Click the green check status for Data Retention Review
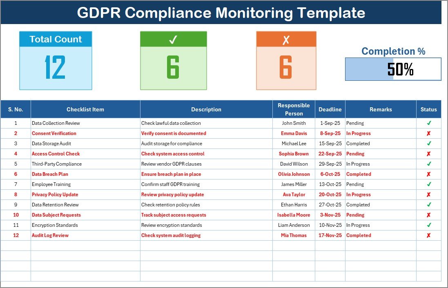The height and width of the screenshot is (288, 448). click(429, 205)
